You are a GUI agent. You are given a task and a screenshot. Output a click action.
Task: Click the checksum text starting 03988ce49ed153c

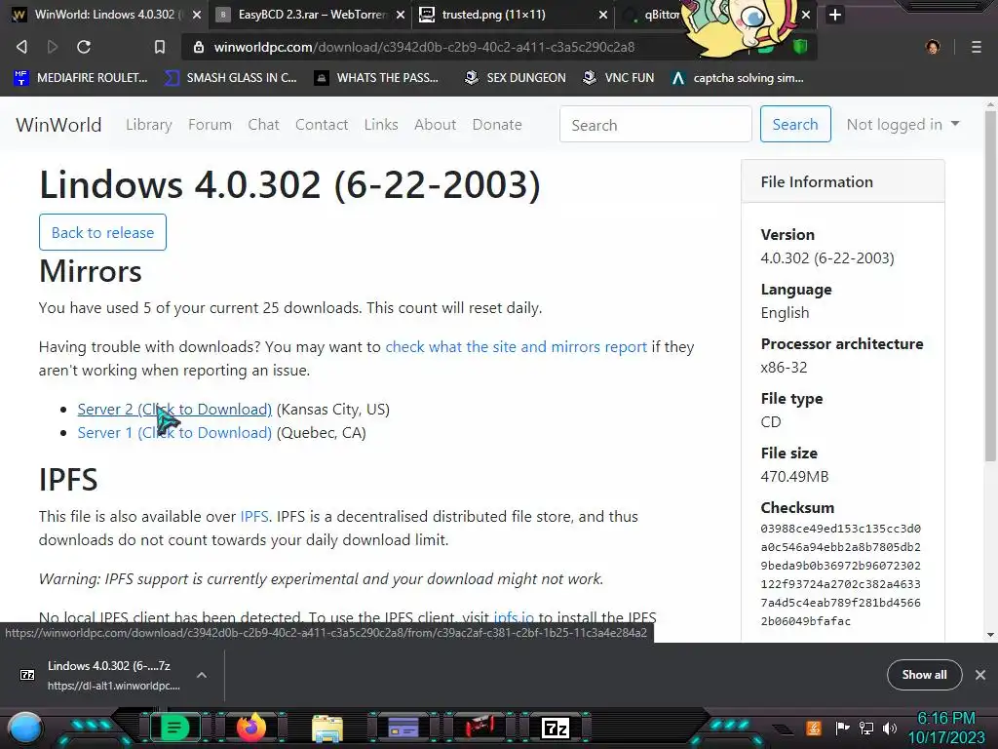pos(840,574)
